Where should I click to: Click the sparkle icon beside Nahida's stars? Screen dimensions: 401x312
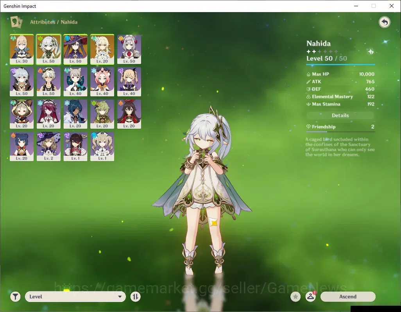(x=371, y=52)
